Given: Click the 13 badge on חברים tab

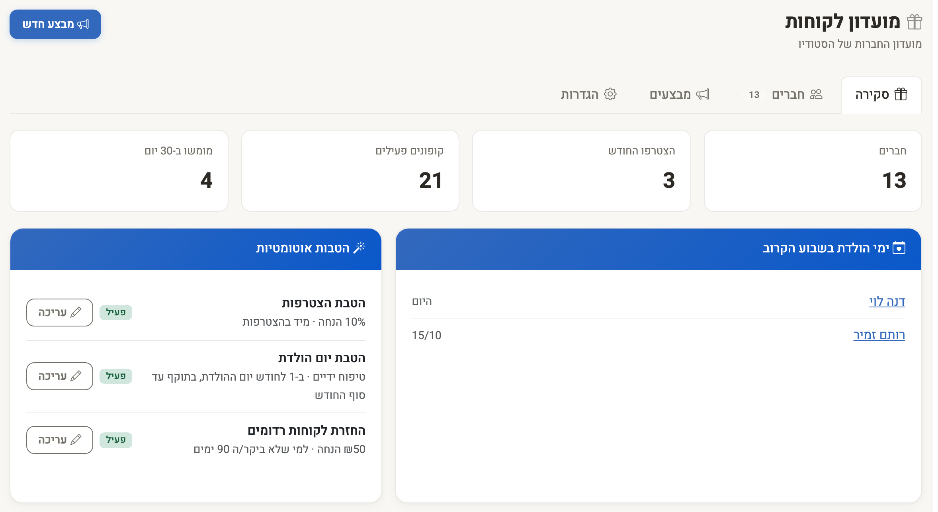Looking at the screenshot, I should [x=754, y=95].
